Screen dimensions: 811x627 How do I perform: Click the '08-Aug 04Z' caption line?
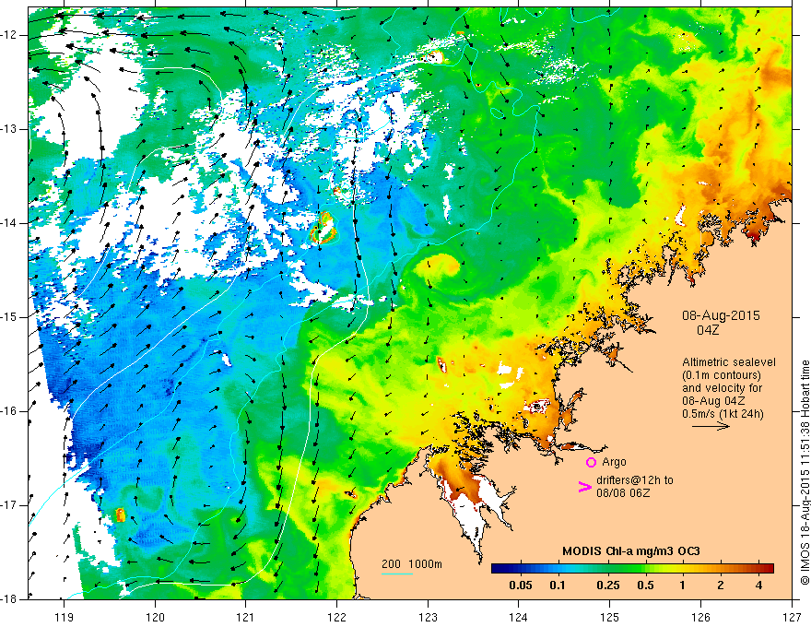point(713,401)
